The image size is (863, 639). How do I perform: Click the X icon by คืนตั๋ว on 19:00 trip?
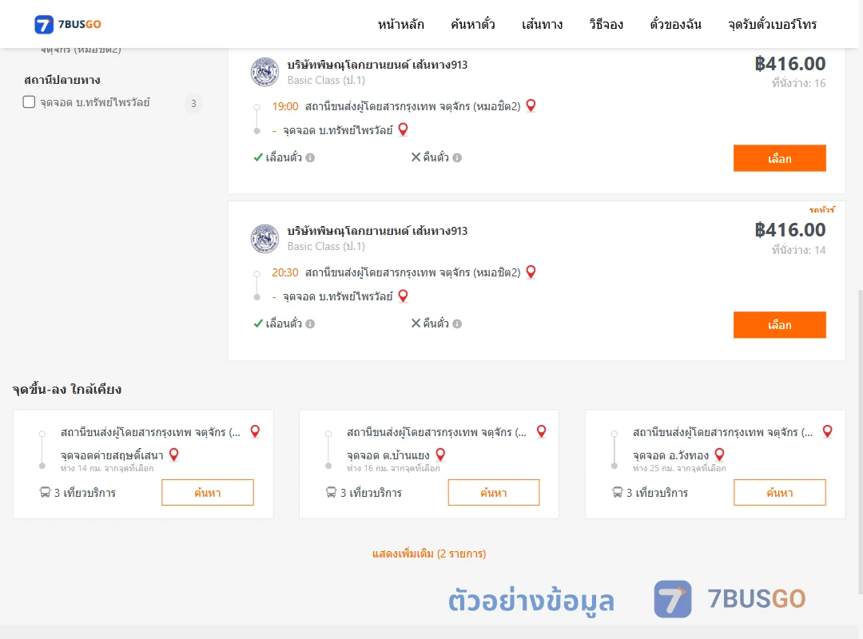416,157
